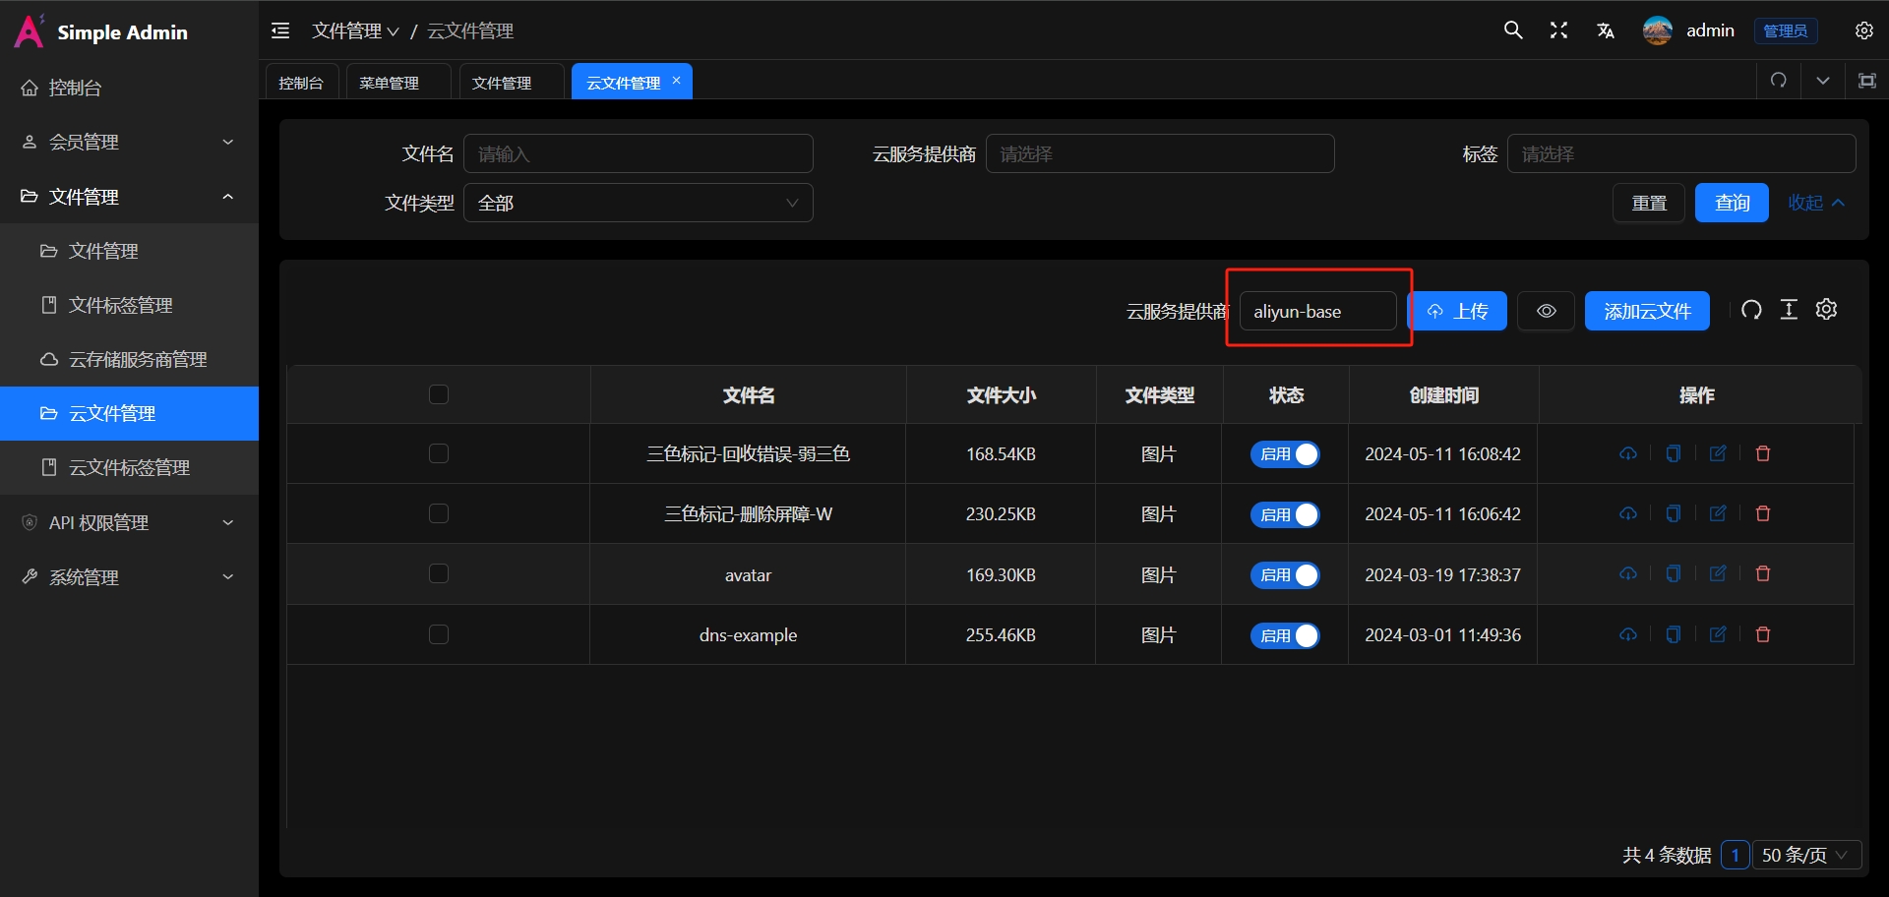Toggle fullscreen mode icon in header

1558,30
